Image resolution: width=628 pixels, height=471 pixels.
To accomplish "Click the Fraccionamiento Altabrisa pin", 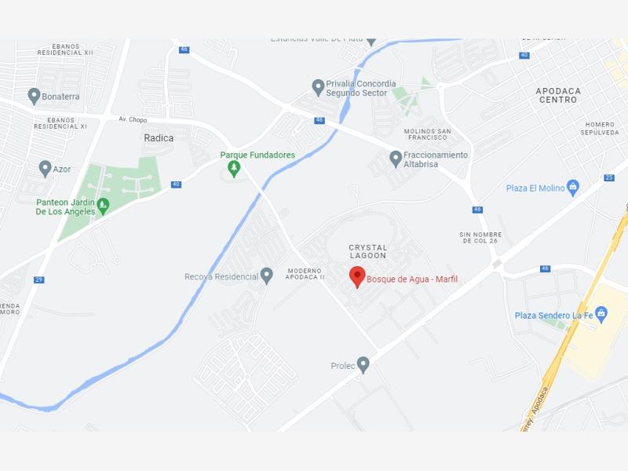I will pyautogui.click(x=396, y=159).
